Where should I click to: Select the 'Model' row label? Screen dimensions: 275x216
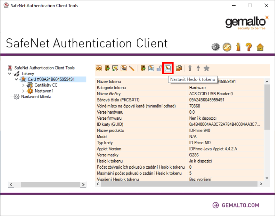point(102,137)
